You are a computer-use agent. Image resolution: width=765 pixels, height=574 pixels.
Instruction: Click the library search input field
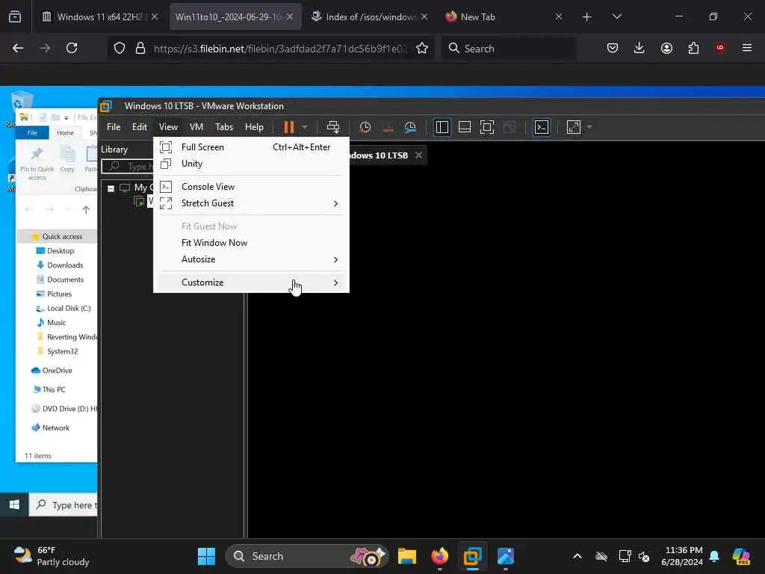128,167
